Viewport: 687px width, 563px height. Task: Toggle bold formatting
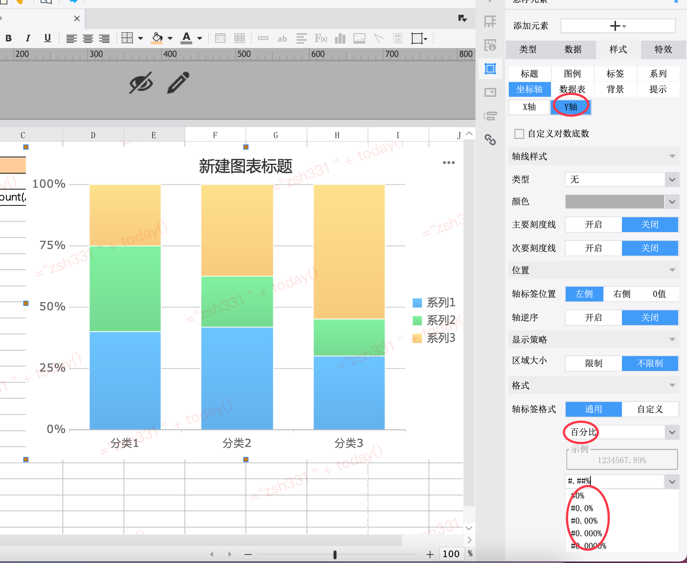pos(9,38)
